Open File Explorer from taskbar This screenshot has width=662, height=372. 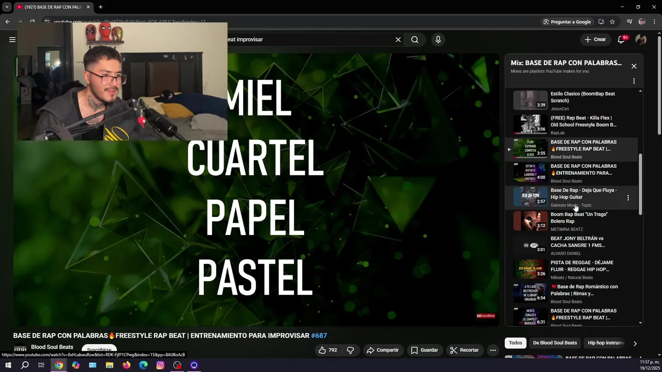[110, 365]
